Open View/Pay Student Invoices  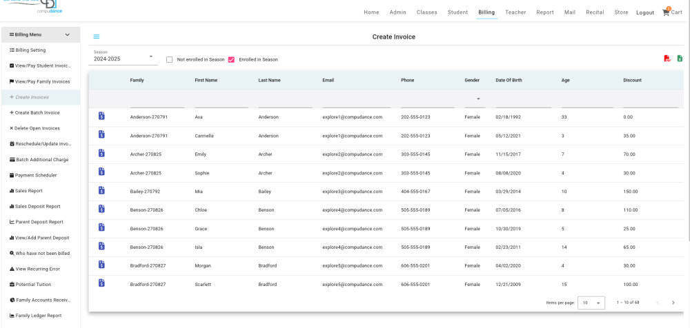tap(41, 66)
